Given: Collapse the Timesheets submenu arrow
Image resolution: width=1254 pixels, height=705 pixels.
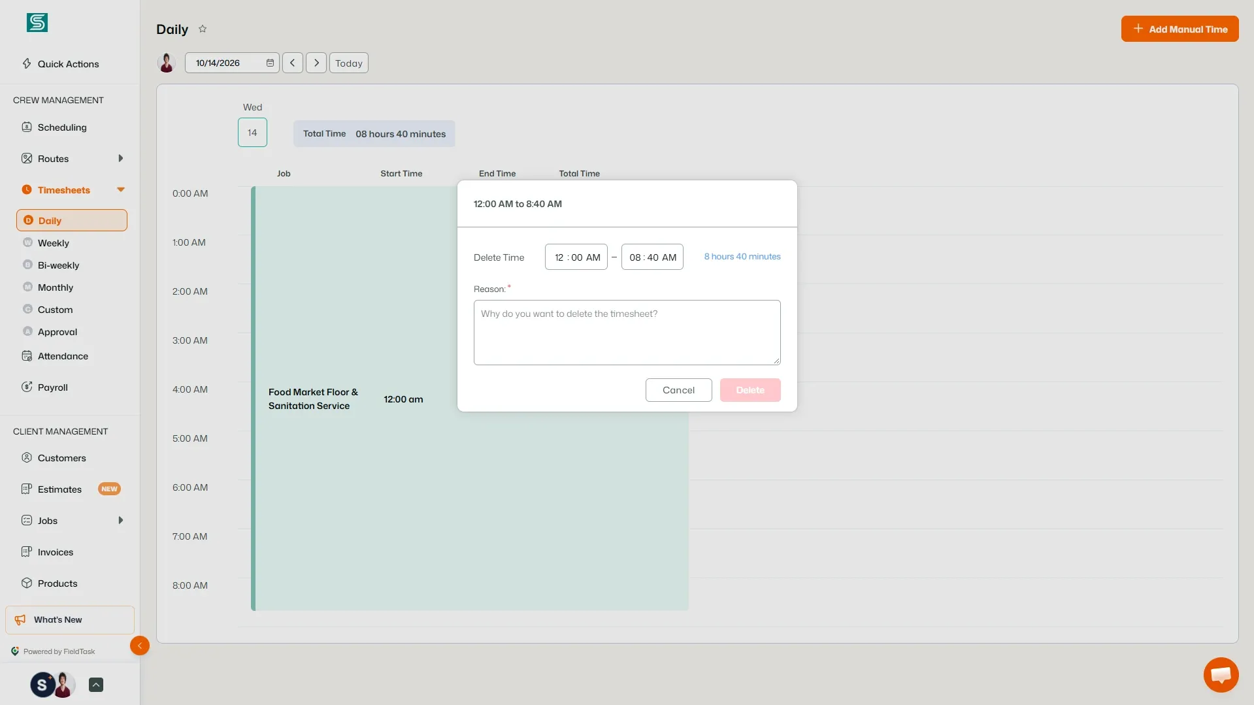Looking at the screenshot, I should point(121,189).
